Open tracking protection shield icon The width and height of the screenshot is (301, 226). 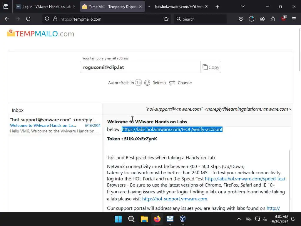coord(47,19)
